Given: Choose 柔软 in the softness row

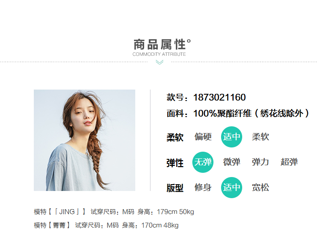Looking at the screenshot, I should tap(260, 137).
